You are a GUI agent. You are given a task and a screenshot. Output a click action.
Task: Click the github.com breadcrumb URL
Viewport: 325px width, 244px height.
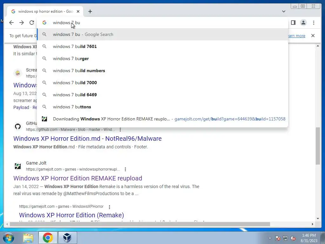tap(70, 130)
